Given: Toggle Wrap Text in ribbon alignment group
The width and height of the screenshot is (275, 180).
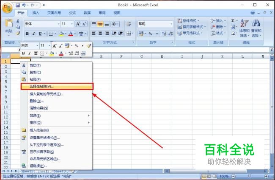Looking at the screenshot, I should (x=129, y=24).
